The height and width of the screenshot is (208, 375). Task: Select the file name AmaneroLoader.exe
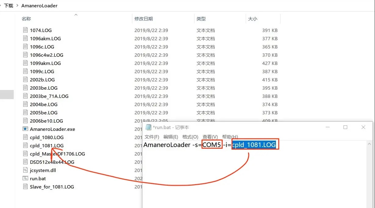[x=52, y=129]
